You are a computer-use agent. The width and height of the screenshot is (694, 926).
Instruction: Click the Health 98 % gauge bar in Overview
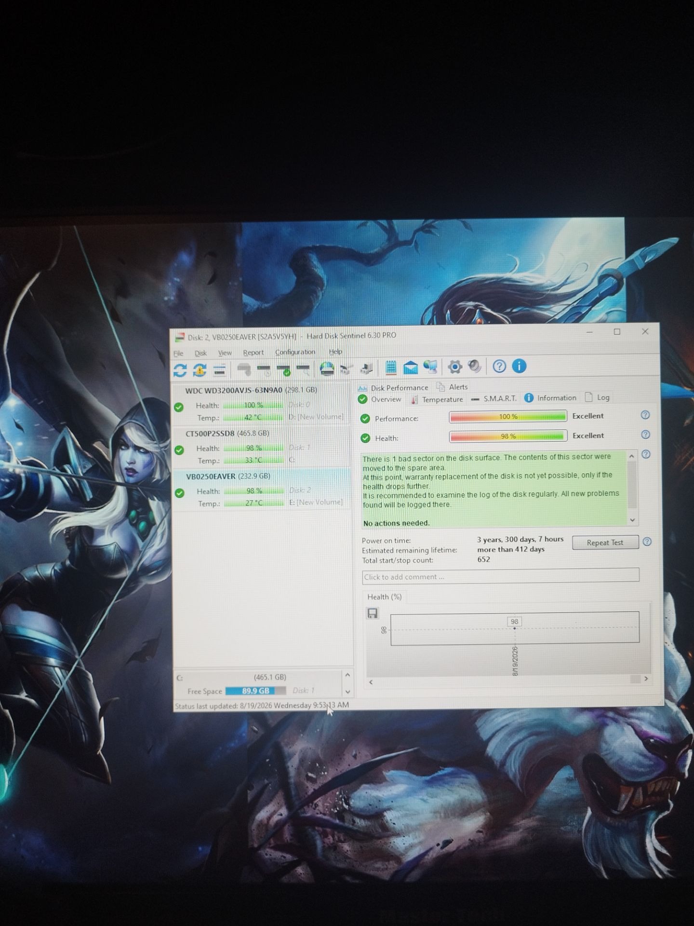coord(508,436)
